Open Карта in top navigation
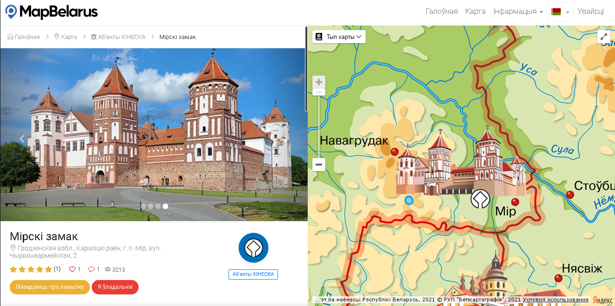This screenshot has width=615, height=306. click(476, 12)
